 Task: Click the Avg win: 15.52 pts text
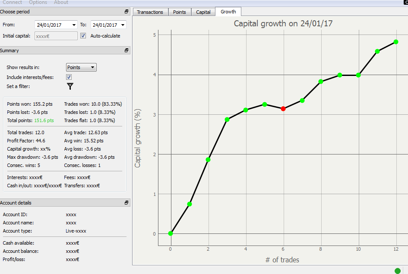[x=84, y=141]
